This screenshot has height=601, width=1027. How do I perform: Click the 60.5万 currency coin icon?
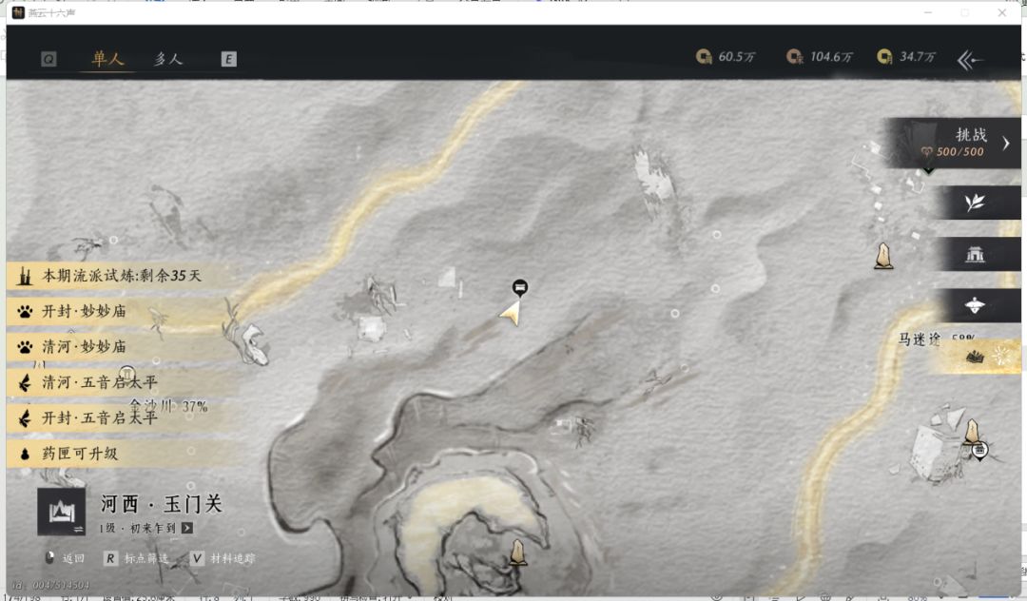pyautogui.click(x=704, y=57)
